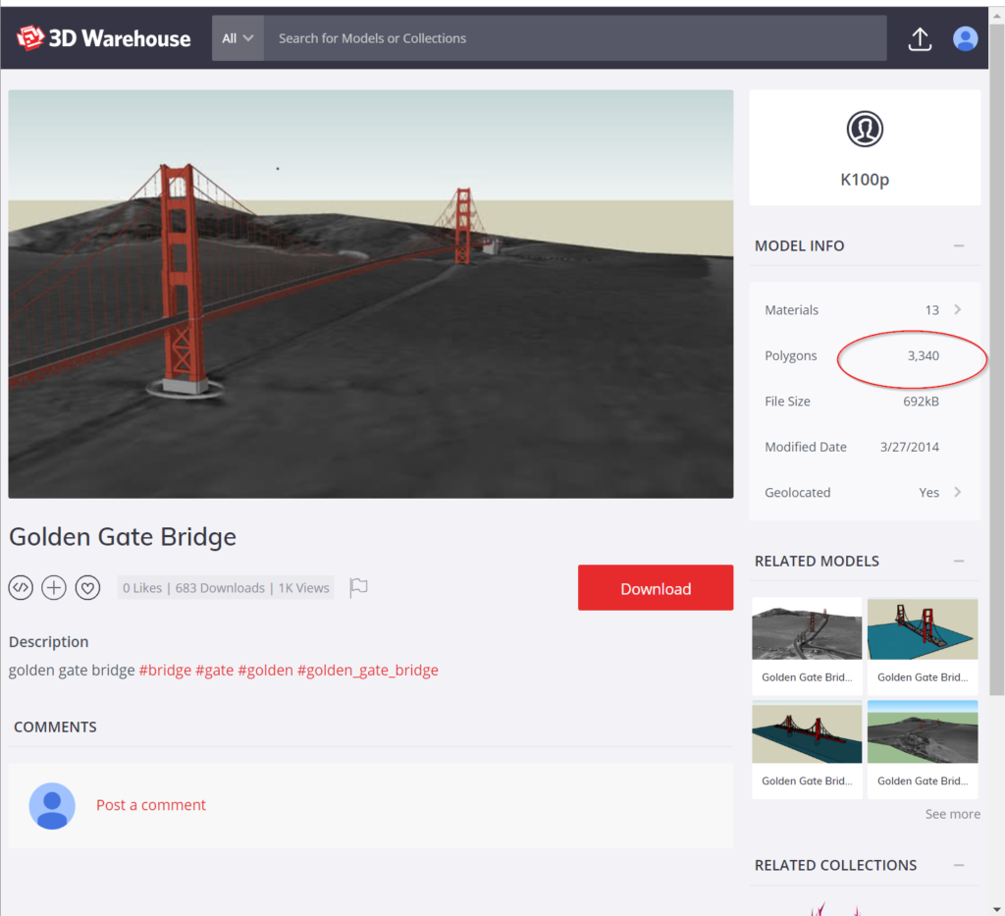
Task: Click the 3D Warehouse logo
Action: pyautogui.click(x=103, y=38)
